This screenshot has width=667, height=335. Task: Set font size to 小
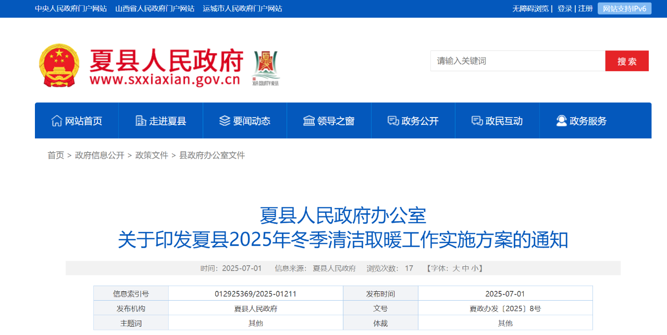coord(475,268)
